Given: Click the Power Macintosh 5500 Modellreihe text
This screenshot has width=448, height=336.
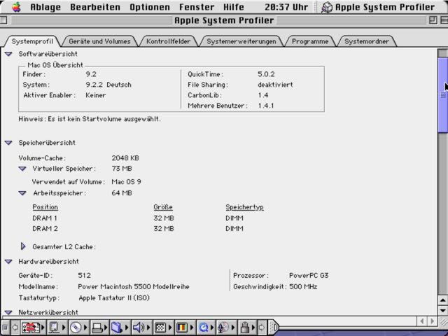Looking at the screenshot, I should 134,286.
